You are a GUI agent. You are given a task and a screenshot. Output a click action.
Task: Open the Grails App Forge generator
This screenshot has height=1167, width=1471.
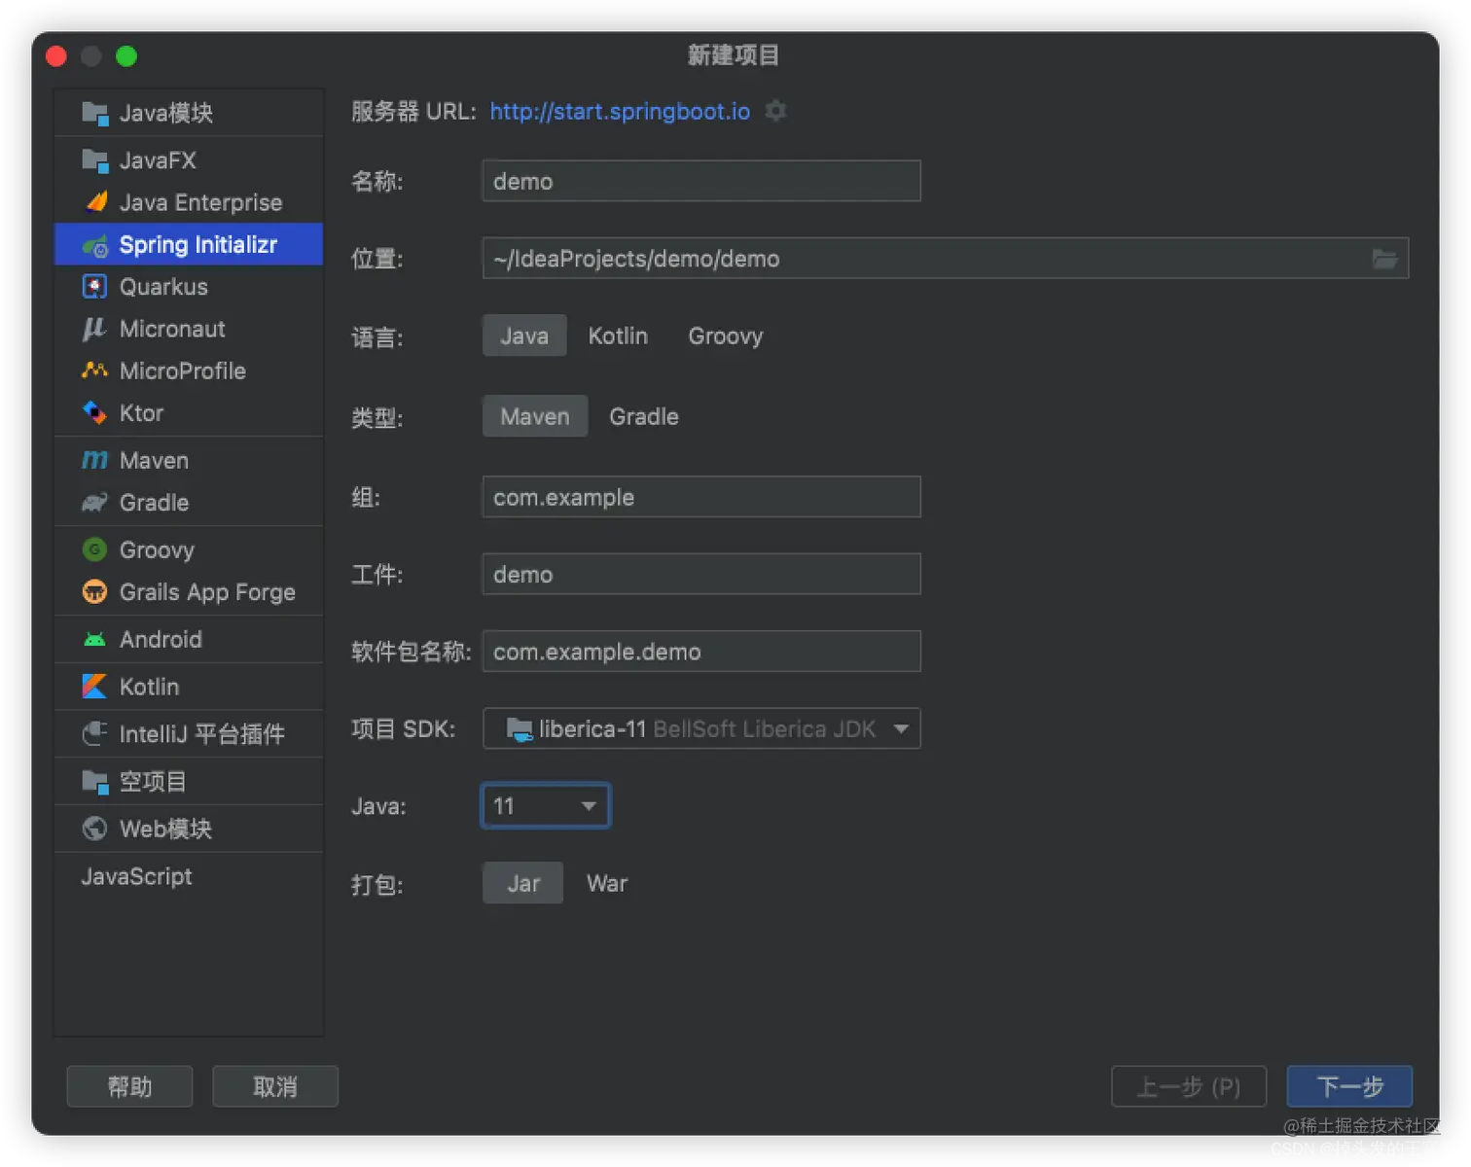[x=207, y=591]
